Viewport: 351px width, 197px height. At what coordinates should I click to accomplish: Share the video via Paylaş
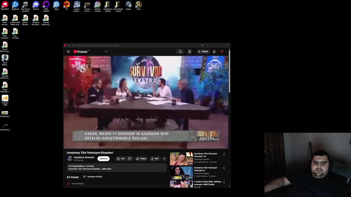(141, 159)
